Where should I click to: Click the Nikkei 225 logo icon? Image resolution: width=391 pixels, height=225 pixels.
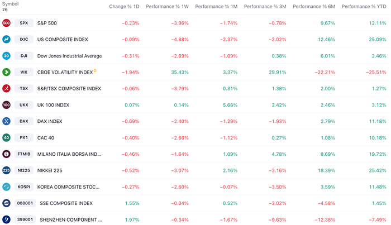pyautogui.click(x=6, y=170)
